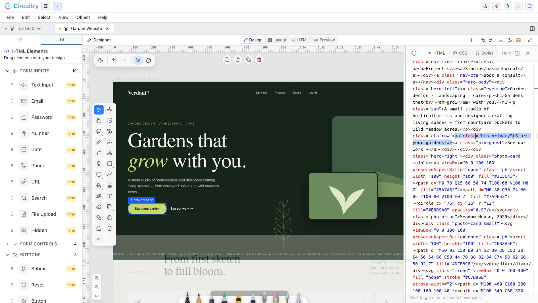Viewport: 538px width, 303px height.
Task: Close the Garden Website tab
Action: point(107,29)
